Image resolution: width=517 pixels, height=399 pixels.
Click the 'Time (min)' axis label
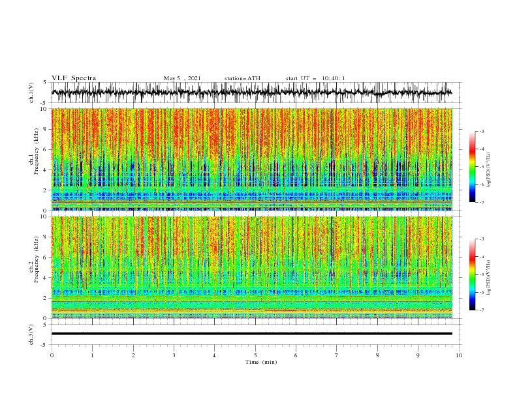point(261,362)
